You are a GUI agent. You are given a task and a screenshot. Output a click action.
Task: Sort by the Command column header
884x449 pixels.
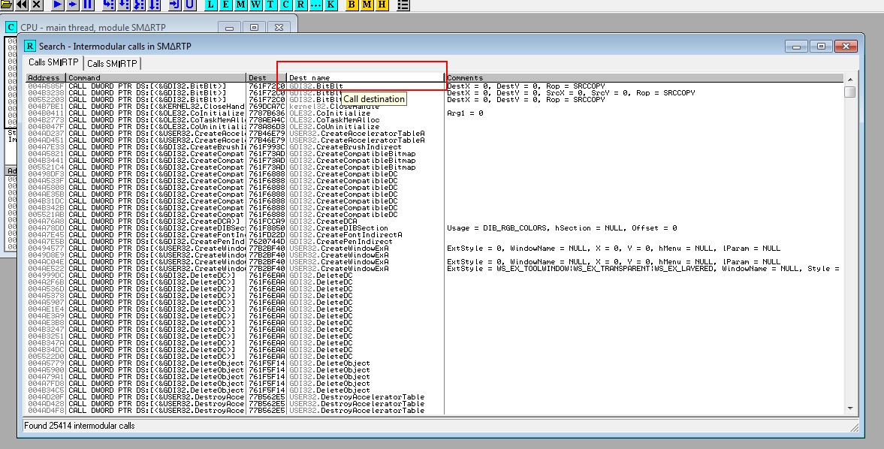(156, 78)
